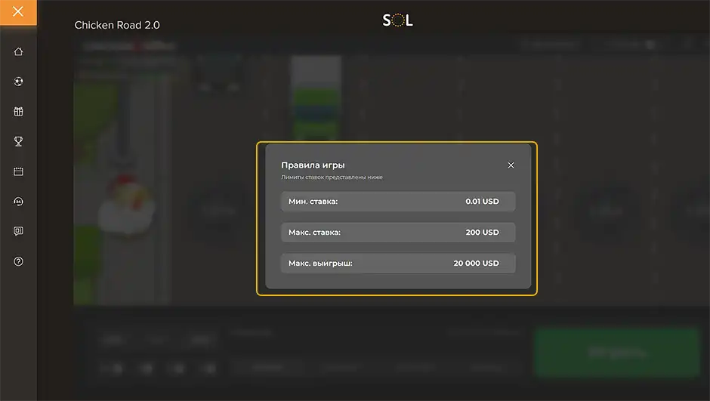Click the SOL logo
710x401 pixels.
pos(397,20)
